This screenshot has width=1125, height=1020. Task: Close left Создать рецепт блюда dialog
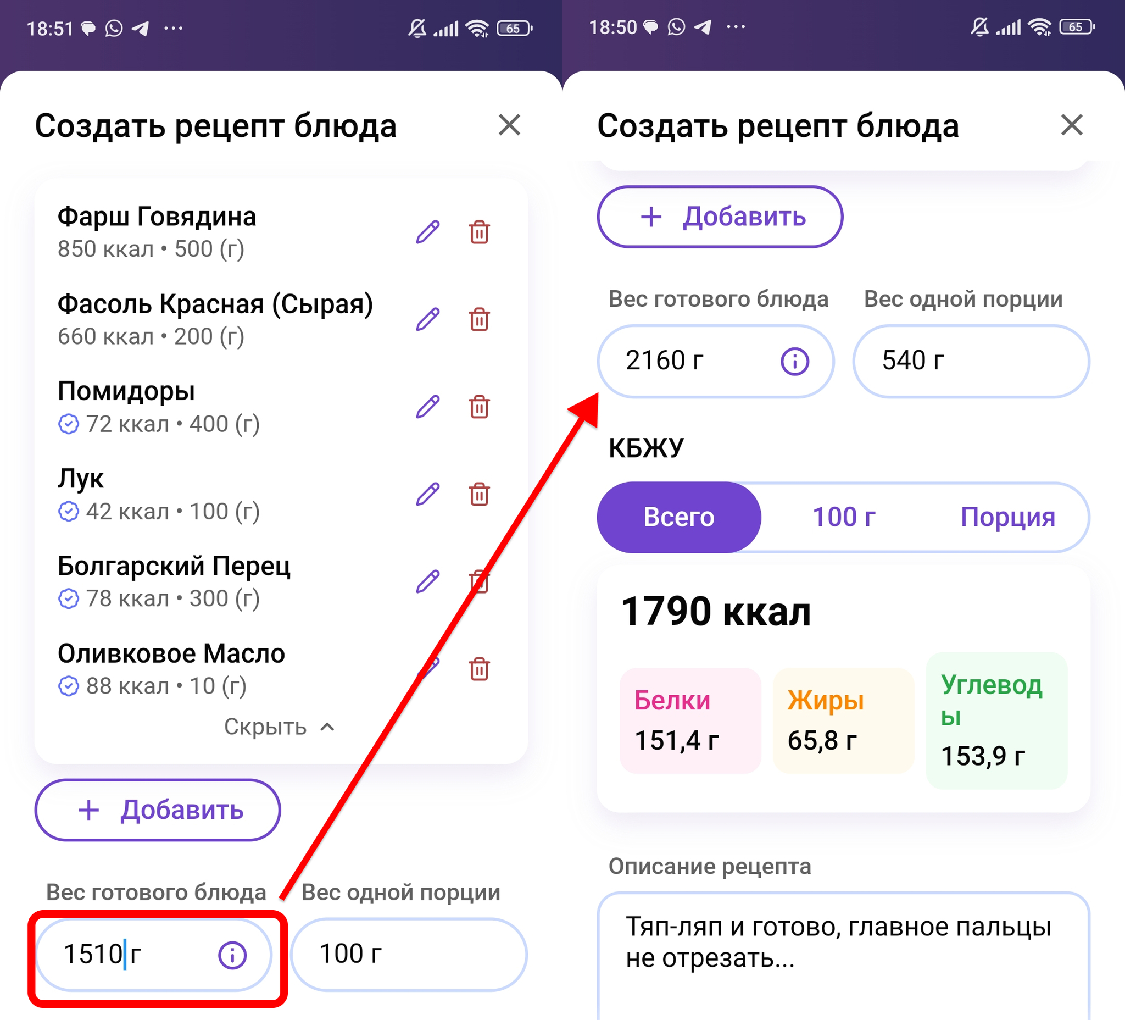tap(509, 125)
